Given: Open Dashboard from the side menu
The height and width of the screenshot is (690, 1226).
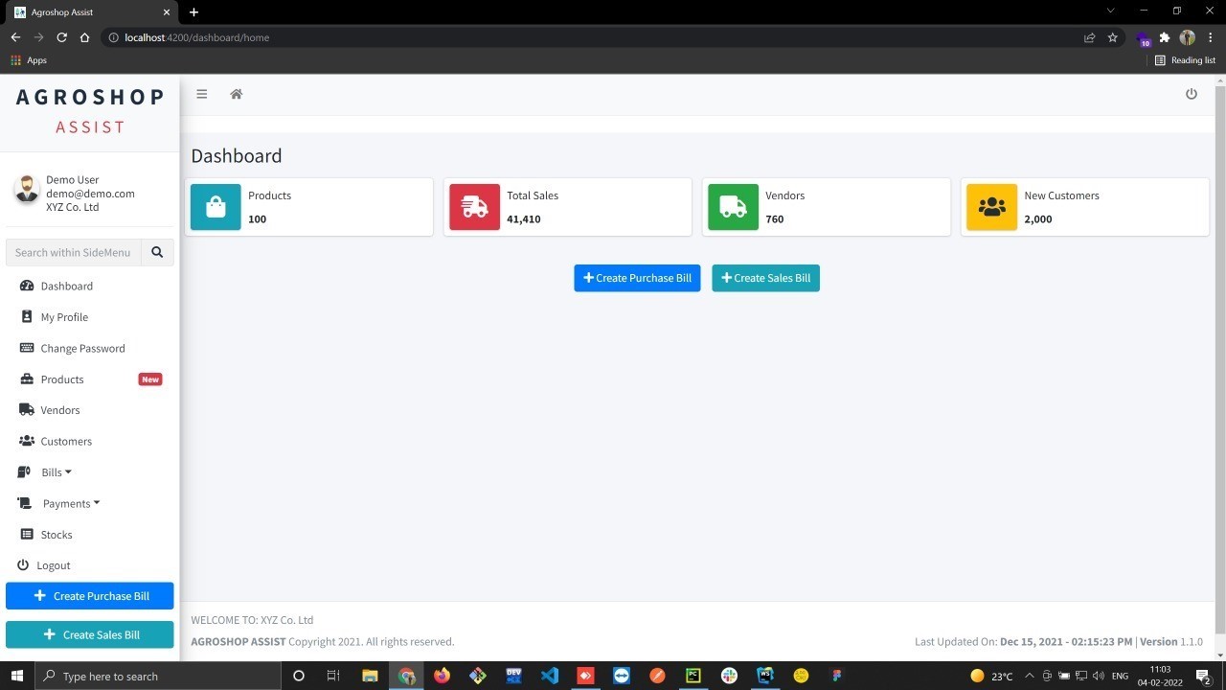Looking at the screenshot, I should [66, 286].
